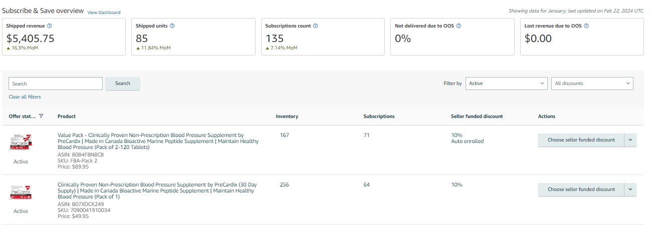Viewport: 654px width, 227px height.
Task: Click the Offer status filter funnel icon
Action: coord(41,116)
